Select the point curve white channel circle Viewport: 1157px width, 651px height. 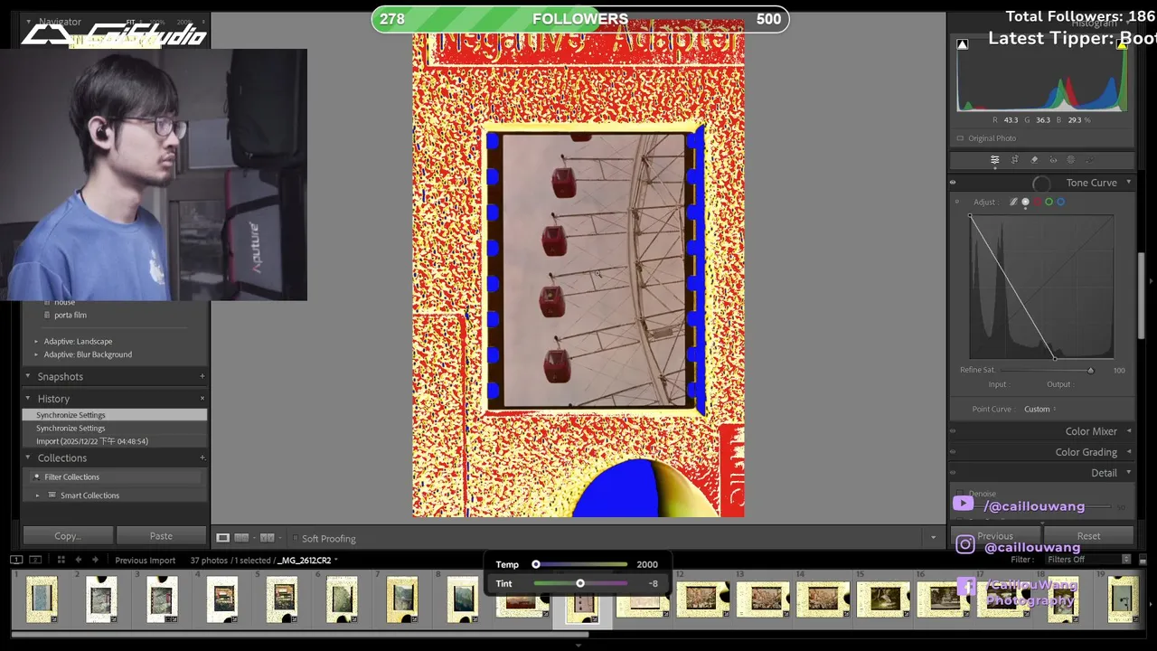point(1025,202)
